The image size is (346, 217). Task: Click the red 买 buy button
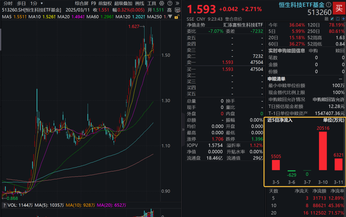339,9
